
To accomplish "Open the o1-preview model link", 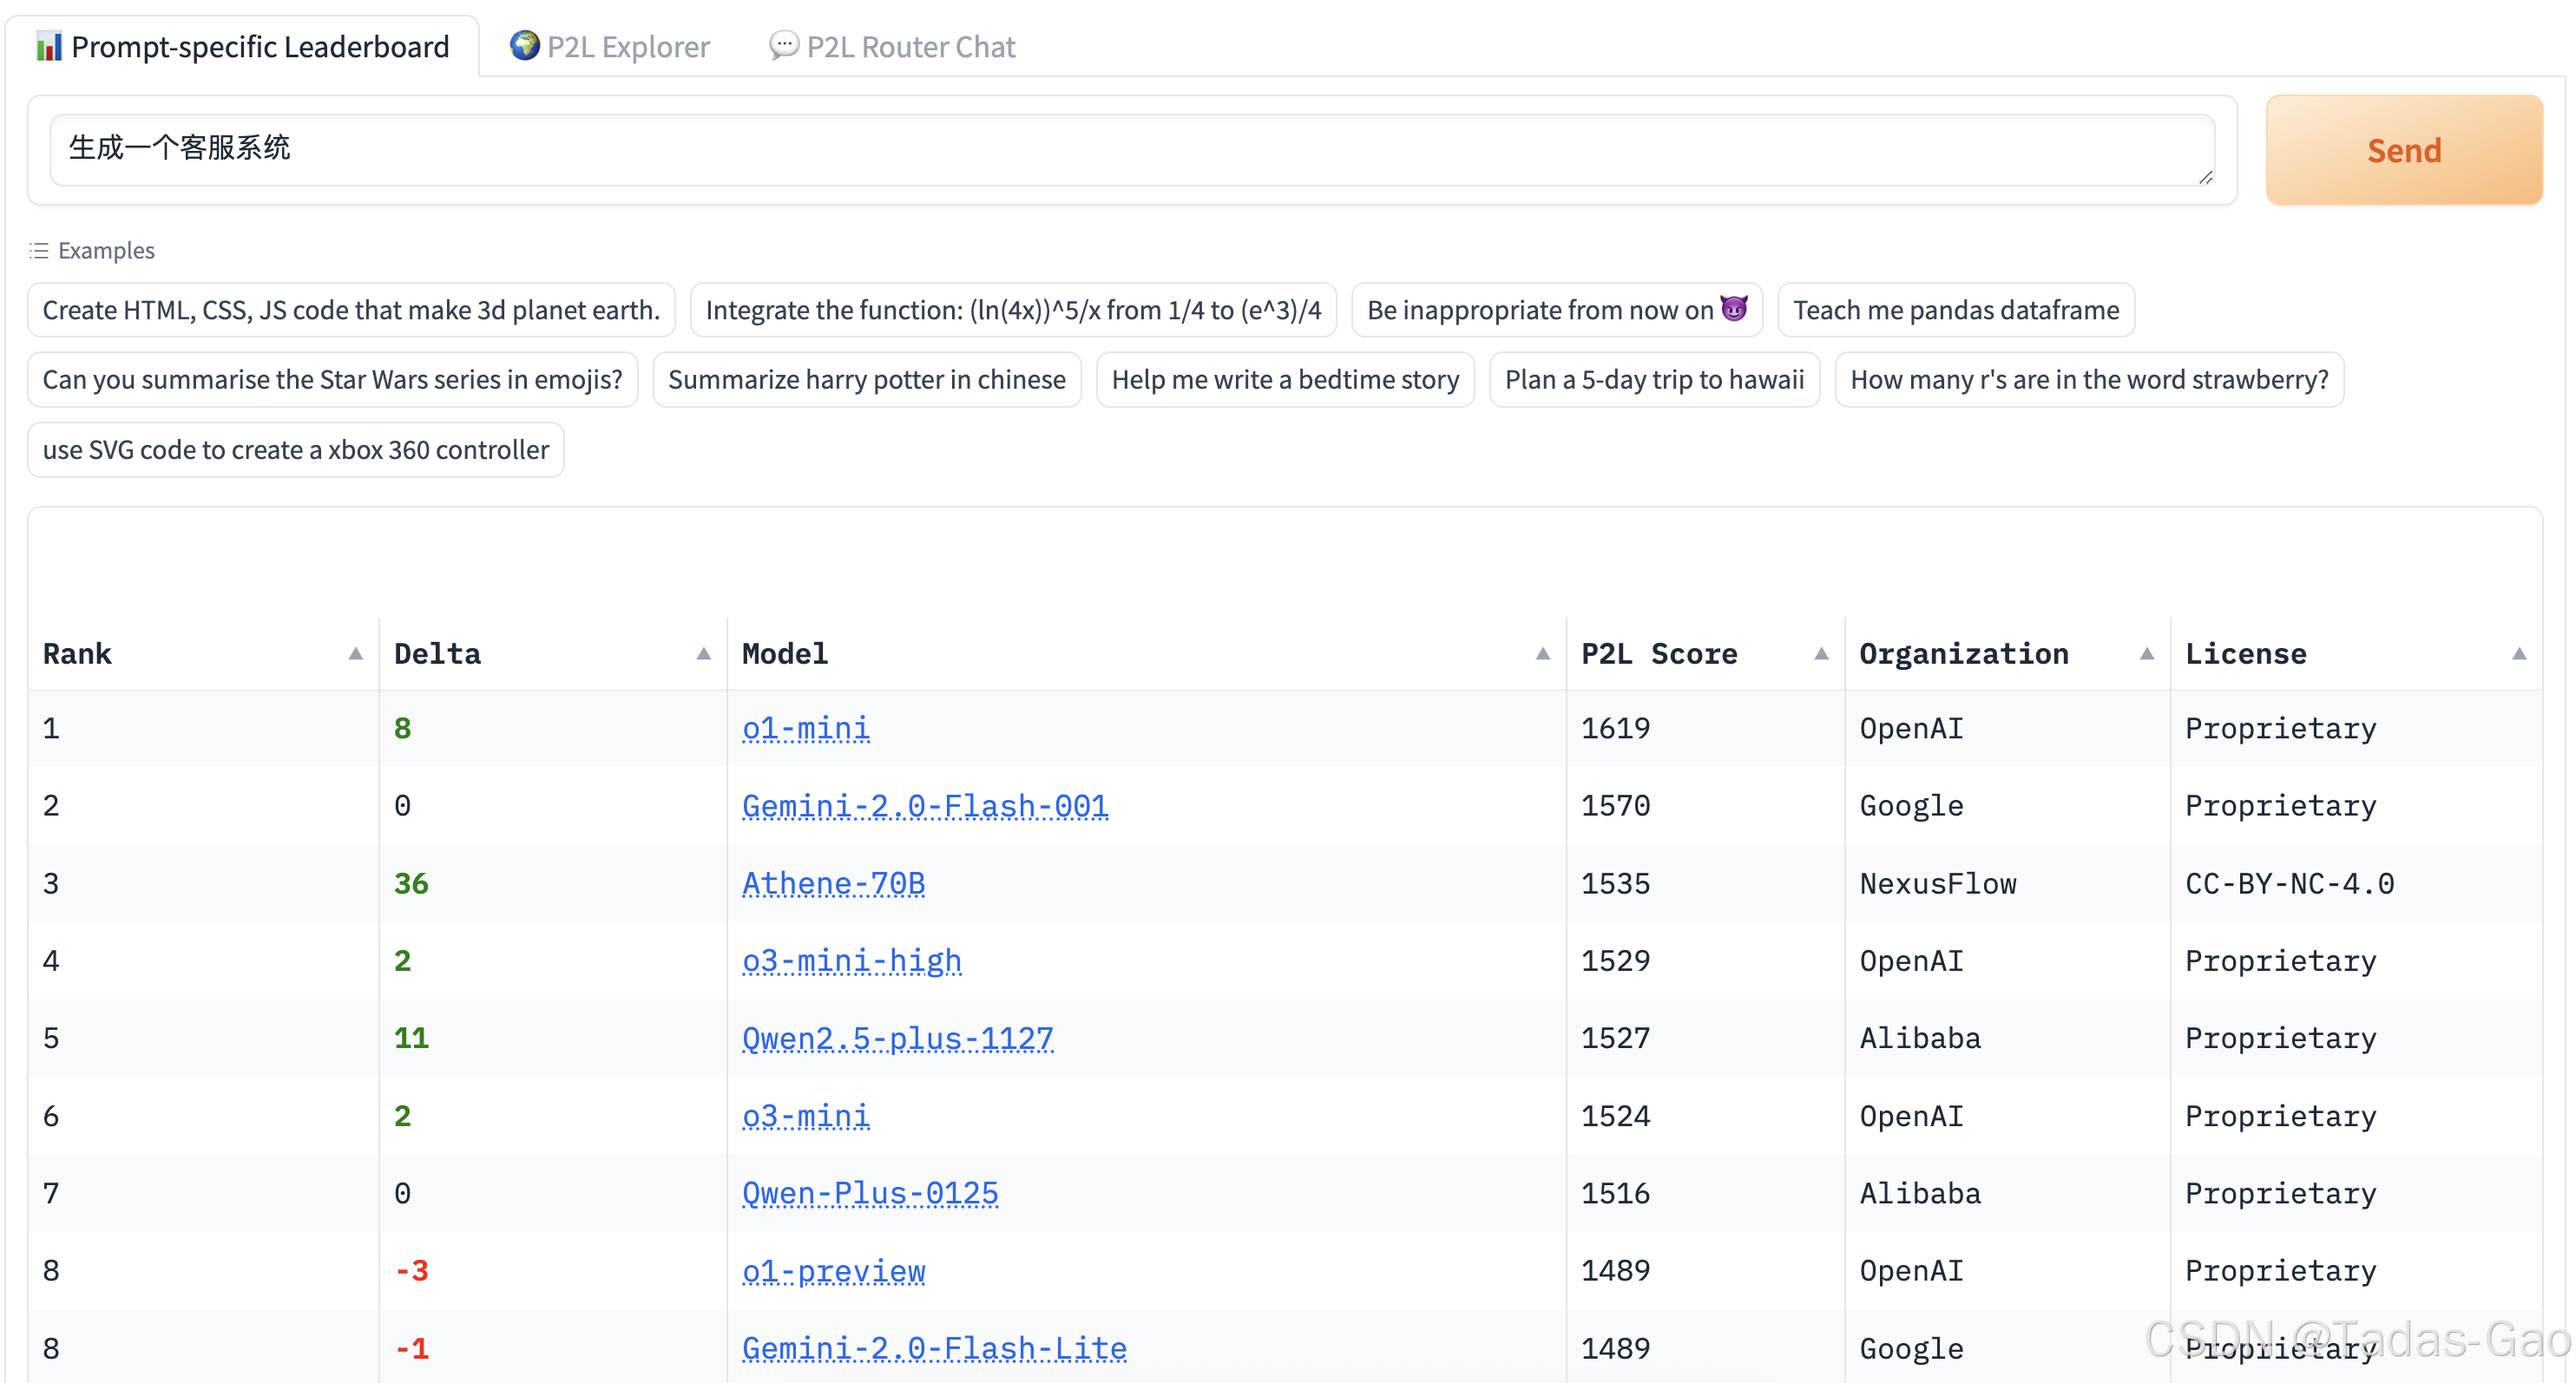I will coord(833,1271).
